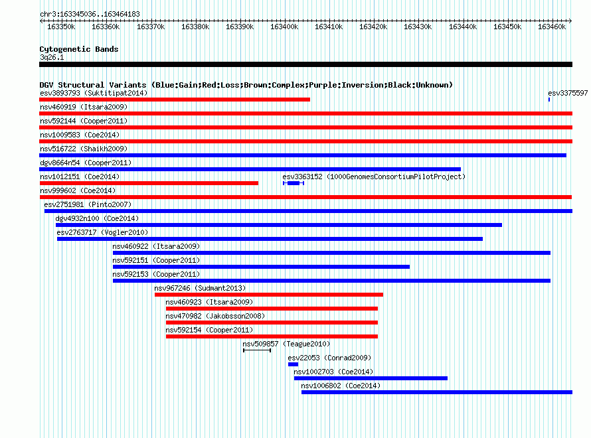Open the nsv592144 (Cooper2011) variant label
Screen dimensions: 591x438
coord(84,121)
